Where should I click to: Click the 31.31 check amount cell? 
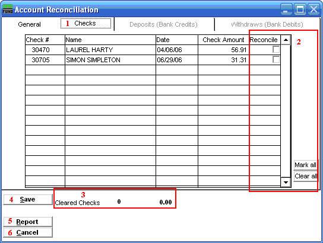[x=223, y=60]
